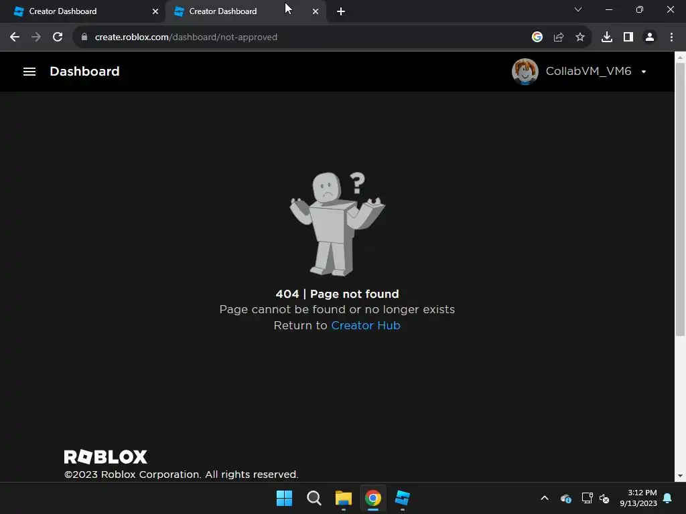
Task: Open the tab search chevron
Action: [x=577, y=9]
